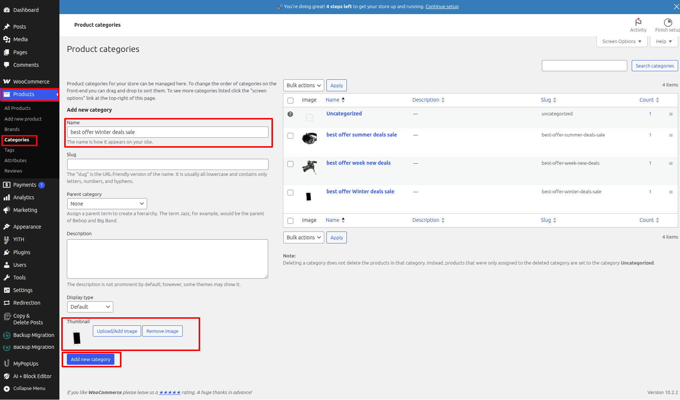Click the Plugins plug icon

(x=7, y=252)
